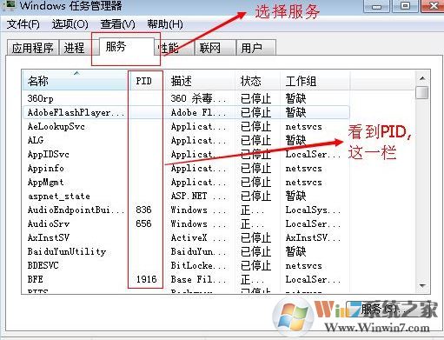The width and height of the screenshot is (444, 340).
Task: Click the 360 杀毒... description cell
Action: click(198, 98)
